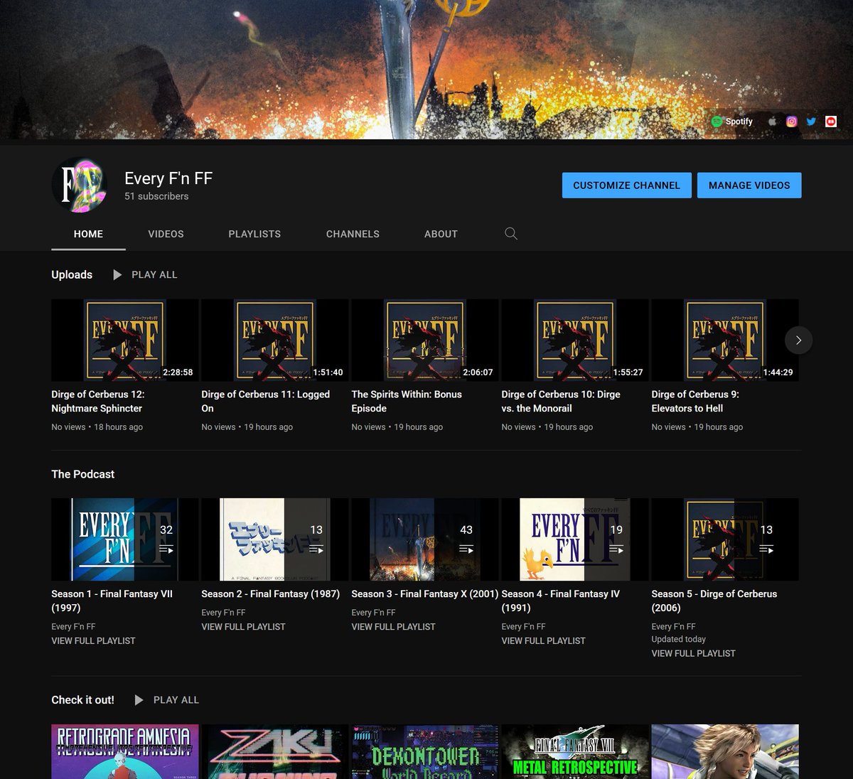Show next uploads with the right arrow

[798, 340]
